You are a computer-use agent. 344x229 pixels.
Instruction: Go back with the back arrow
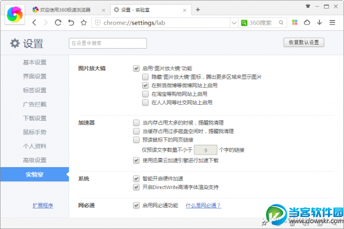pyautogui.click(x=34, y=22)
